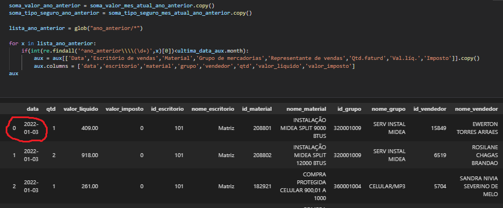The image size is (503, 208).
Task: Click the final standalone 'aux' code line
Action: coord(14,73)
